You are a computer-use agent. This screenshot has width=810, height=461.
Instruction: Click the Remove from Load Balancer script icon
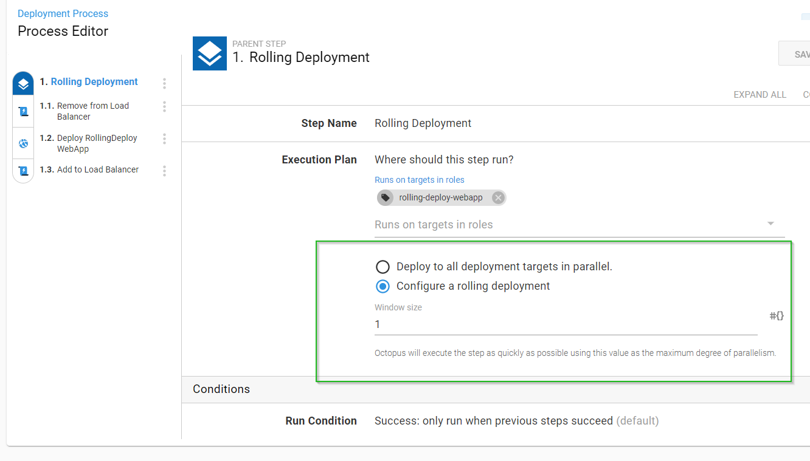click(x=23, y=111)
